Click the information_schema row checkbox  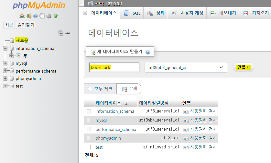[89, 111]
